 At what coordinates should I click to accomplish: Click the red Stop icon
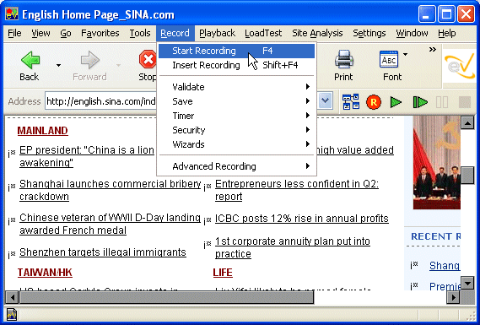(148, 59)
